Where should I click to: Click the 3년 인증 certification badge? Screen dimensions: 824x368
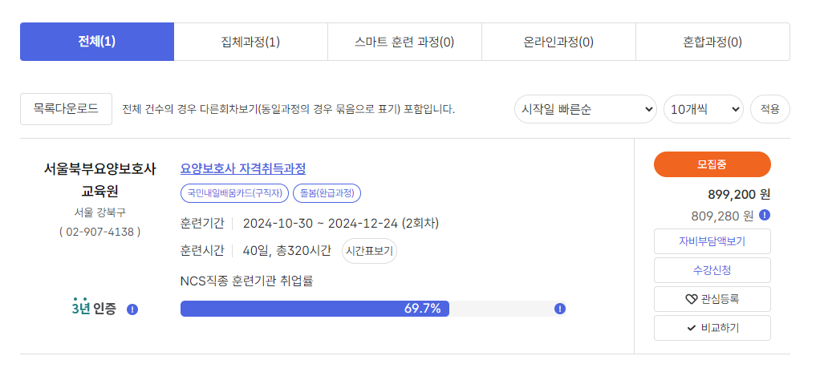pyautogui.click(x=94, y=306)
